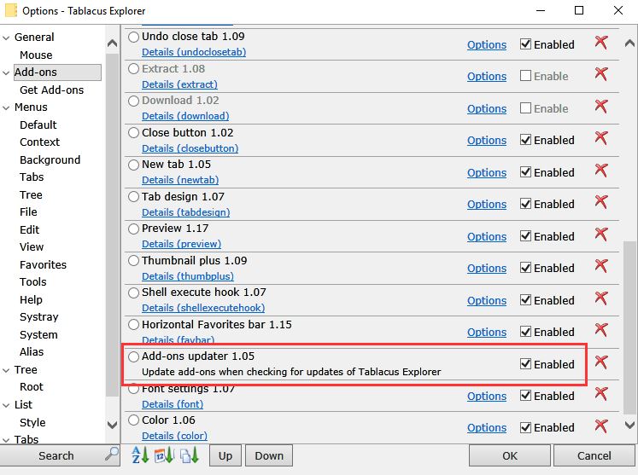Open Options for Color add-on
This screenshot has width=638, height=475.
487,427
